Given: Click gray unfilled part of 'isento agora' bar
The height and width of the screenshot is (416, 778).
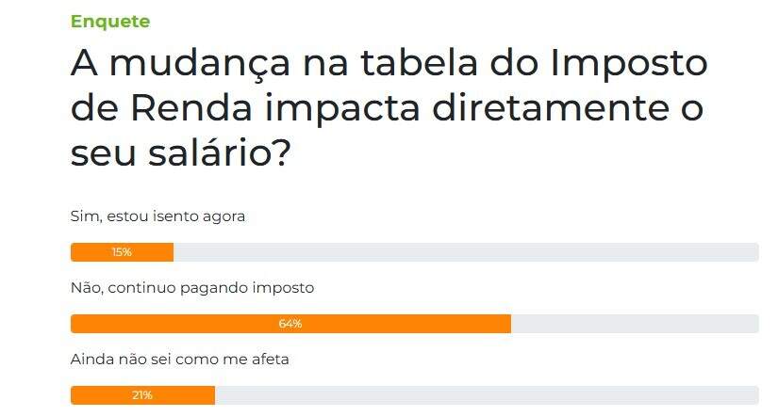Looking at the screenshot, I should tap(466, 252).
